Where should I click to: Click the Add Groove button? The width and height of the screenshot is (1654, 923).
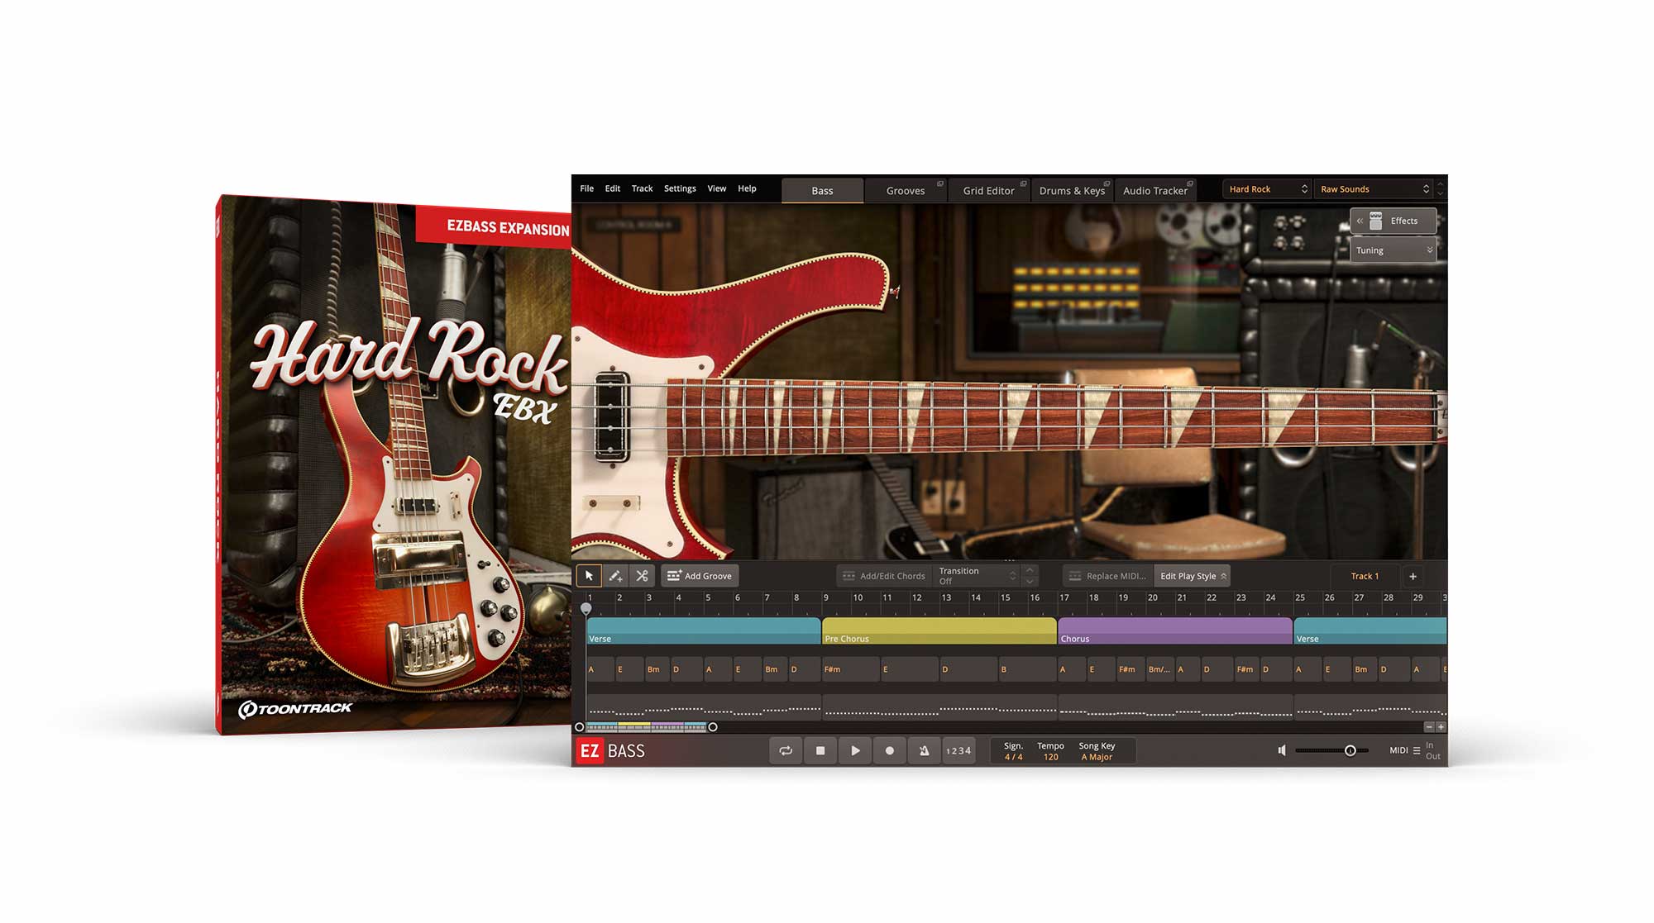700,576
